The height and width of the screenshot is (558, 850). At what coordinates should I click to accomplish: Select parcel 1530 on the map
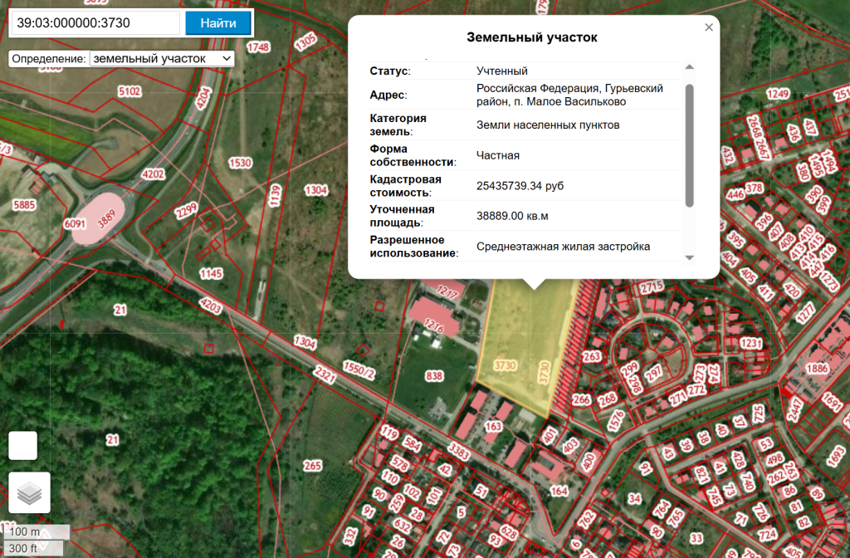240,163
